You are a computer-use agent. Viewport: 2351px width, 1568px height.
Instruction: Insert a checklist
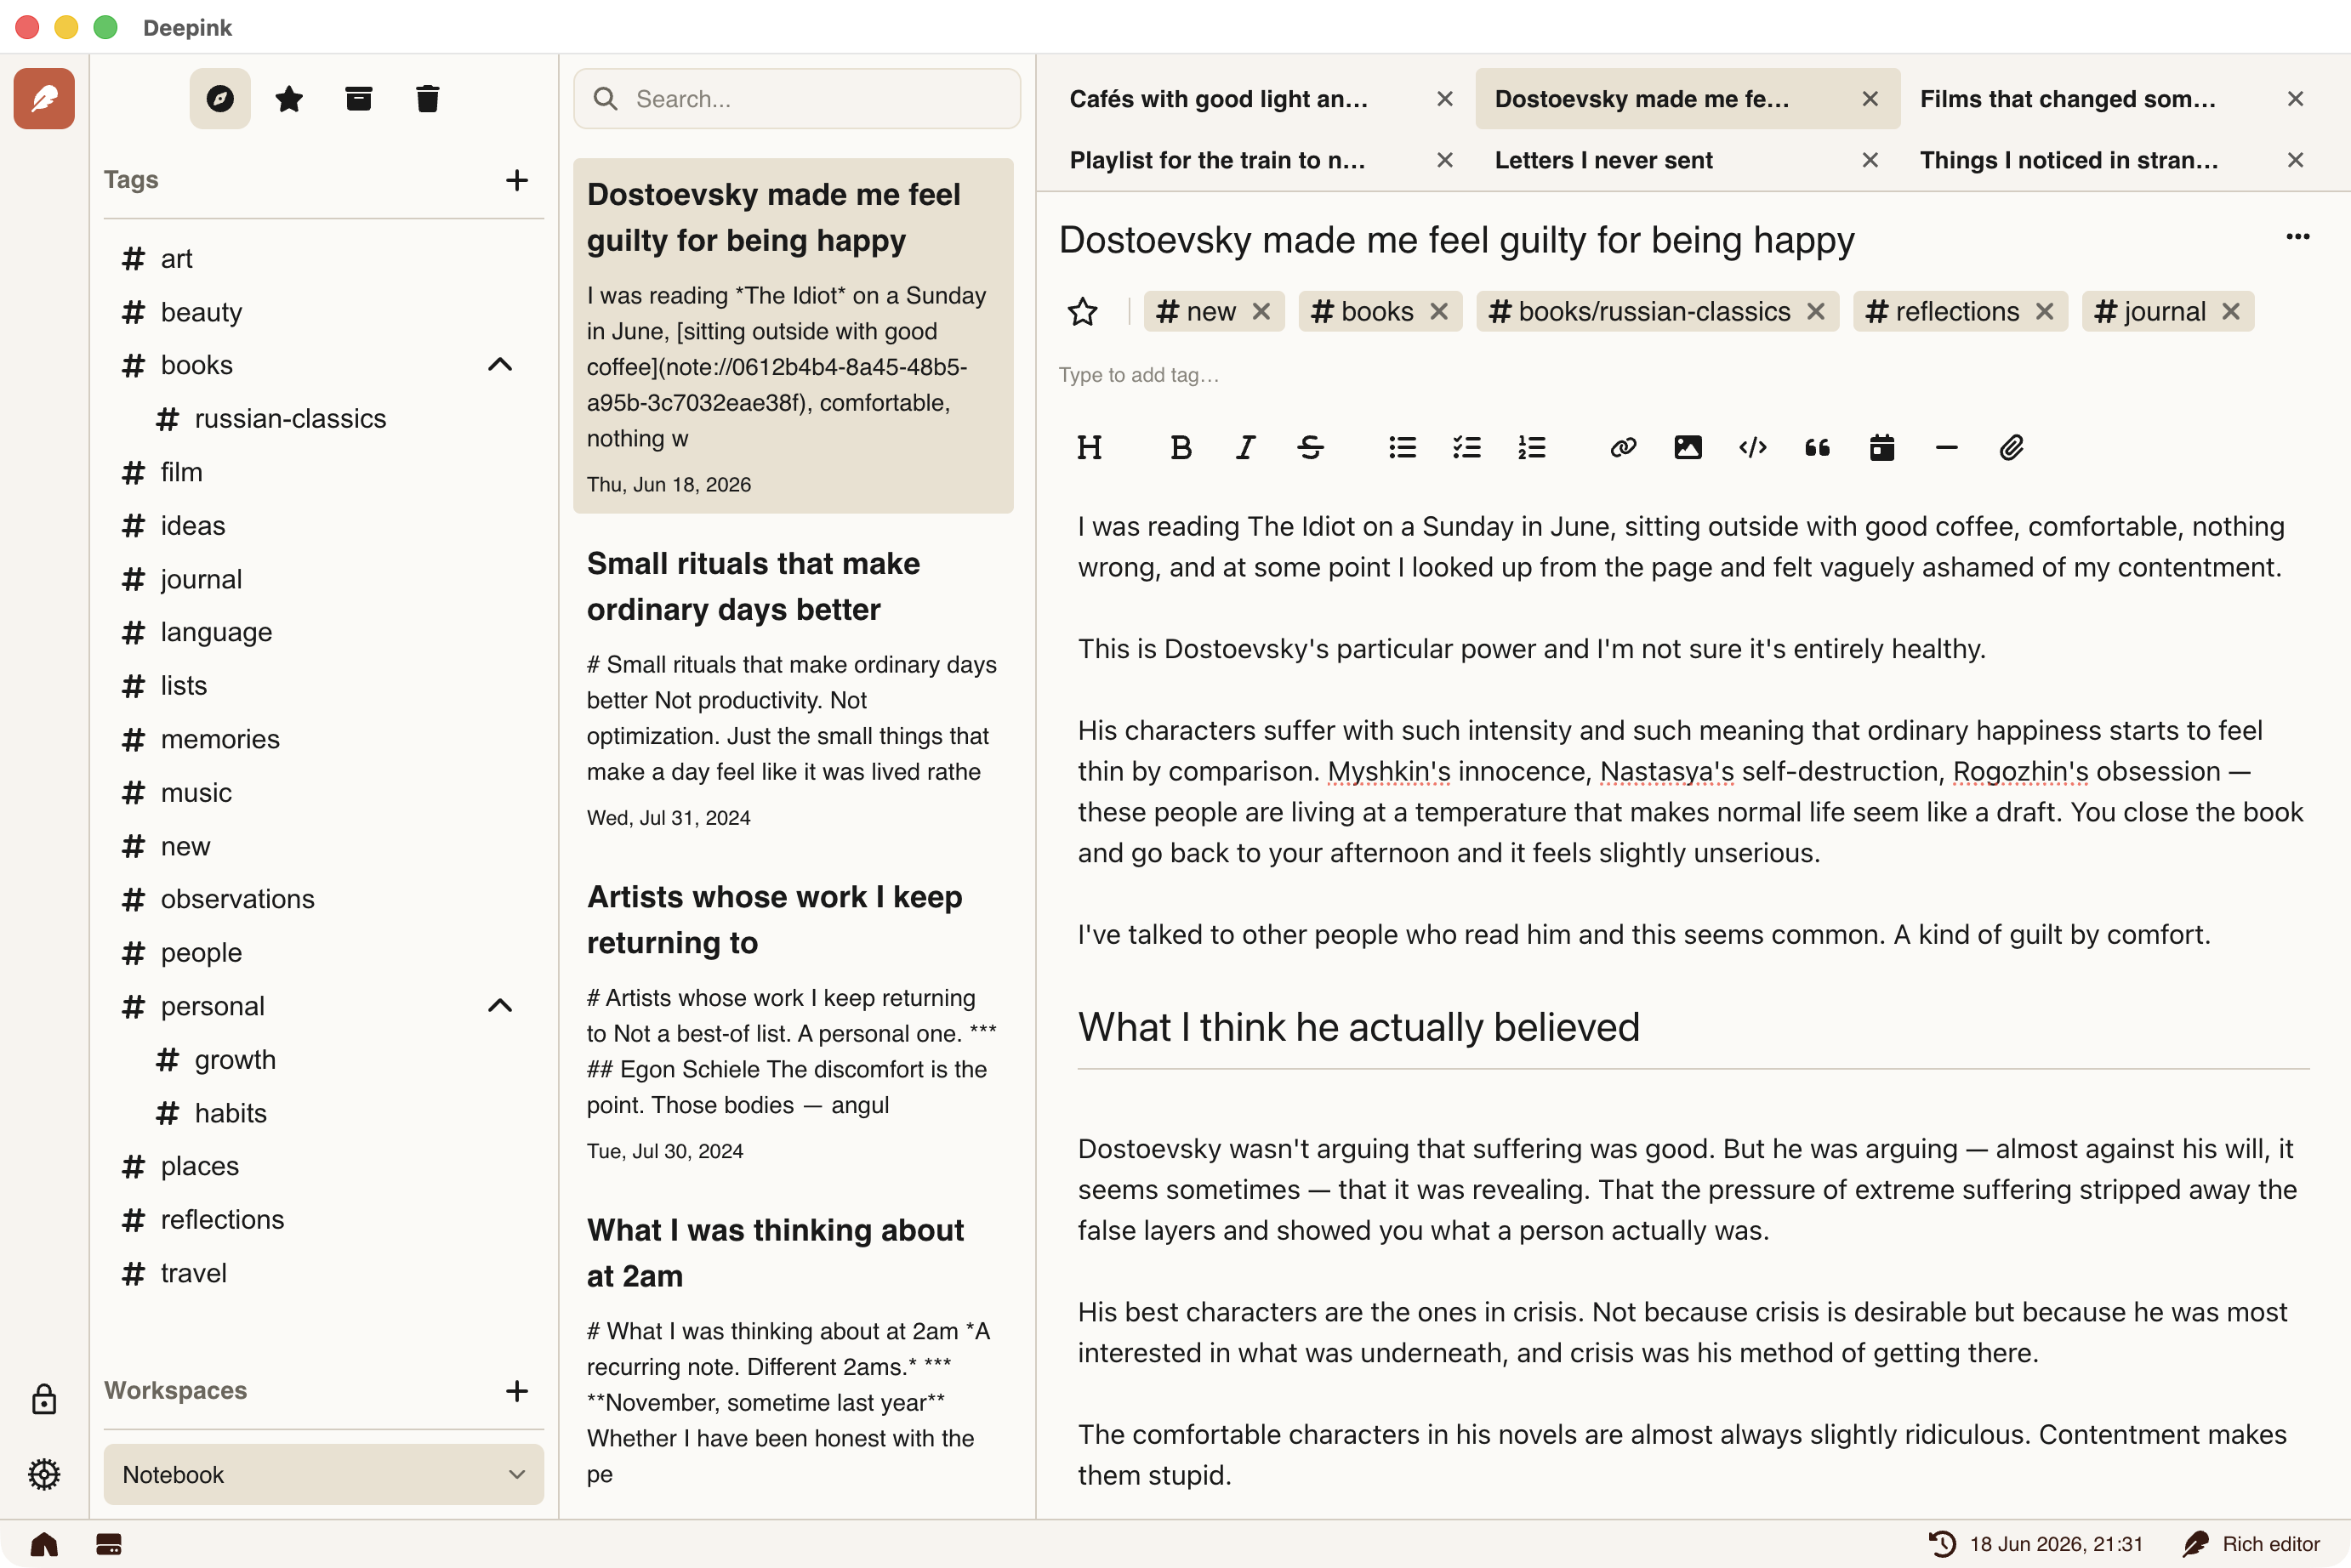(x=1467, y=447)
